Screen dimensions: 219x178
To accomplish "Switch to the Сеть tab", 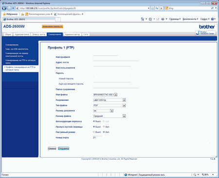I will point(86,34).
